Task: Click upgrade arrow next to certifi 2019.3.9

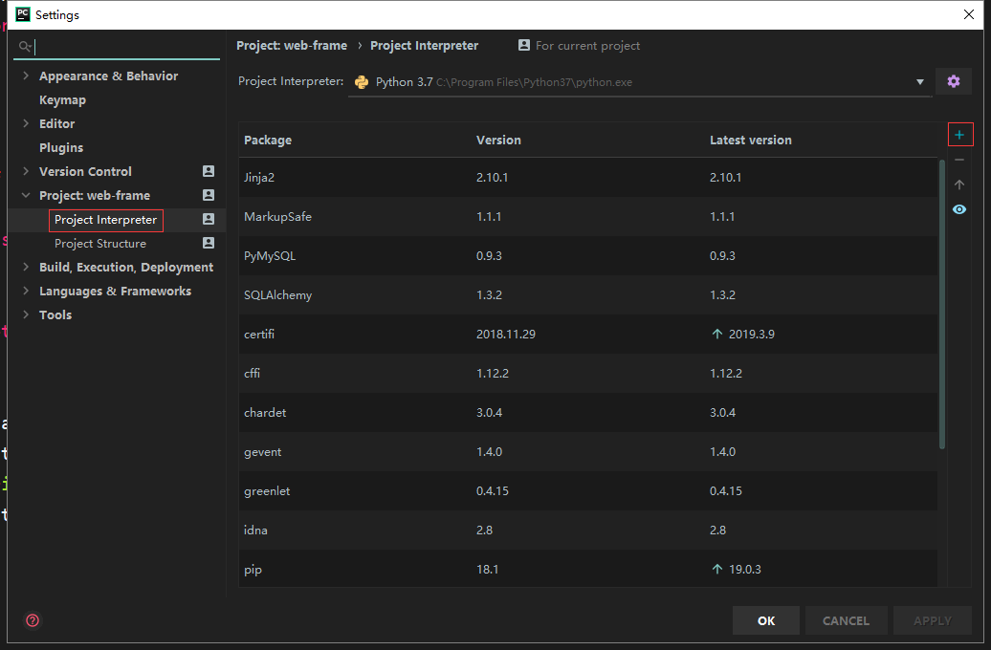Action: 717,334
